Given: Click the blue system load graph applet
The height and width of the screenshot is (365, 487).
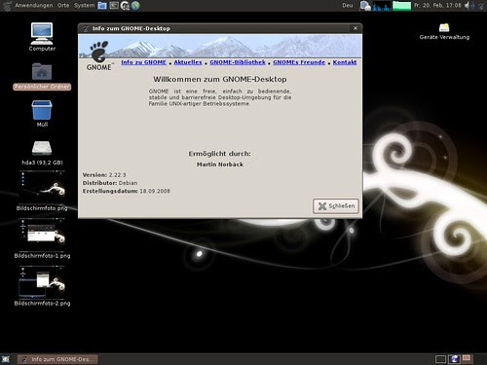Looking at the screenshot, I should 382,6.
